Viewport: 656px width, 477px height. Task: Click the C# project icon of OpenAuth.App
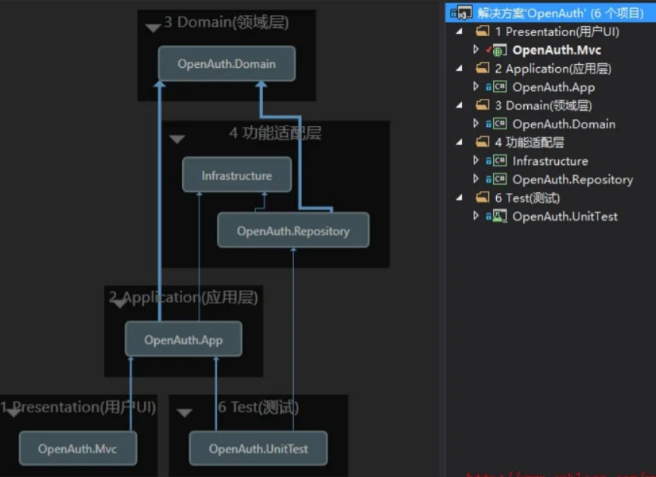point(499,87)
